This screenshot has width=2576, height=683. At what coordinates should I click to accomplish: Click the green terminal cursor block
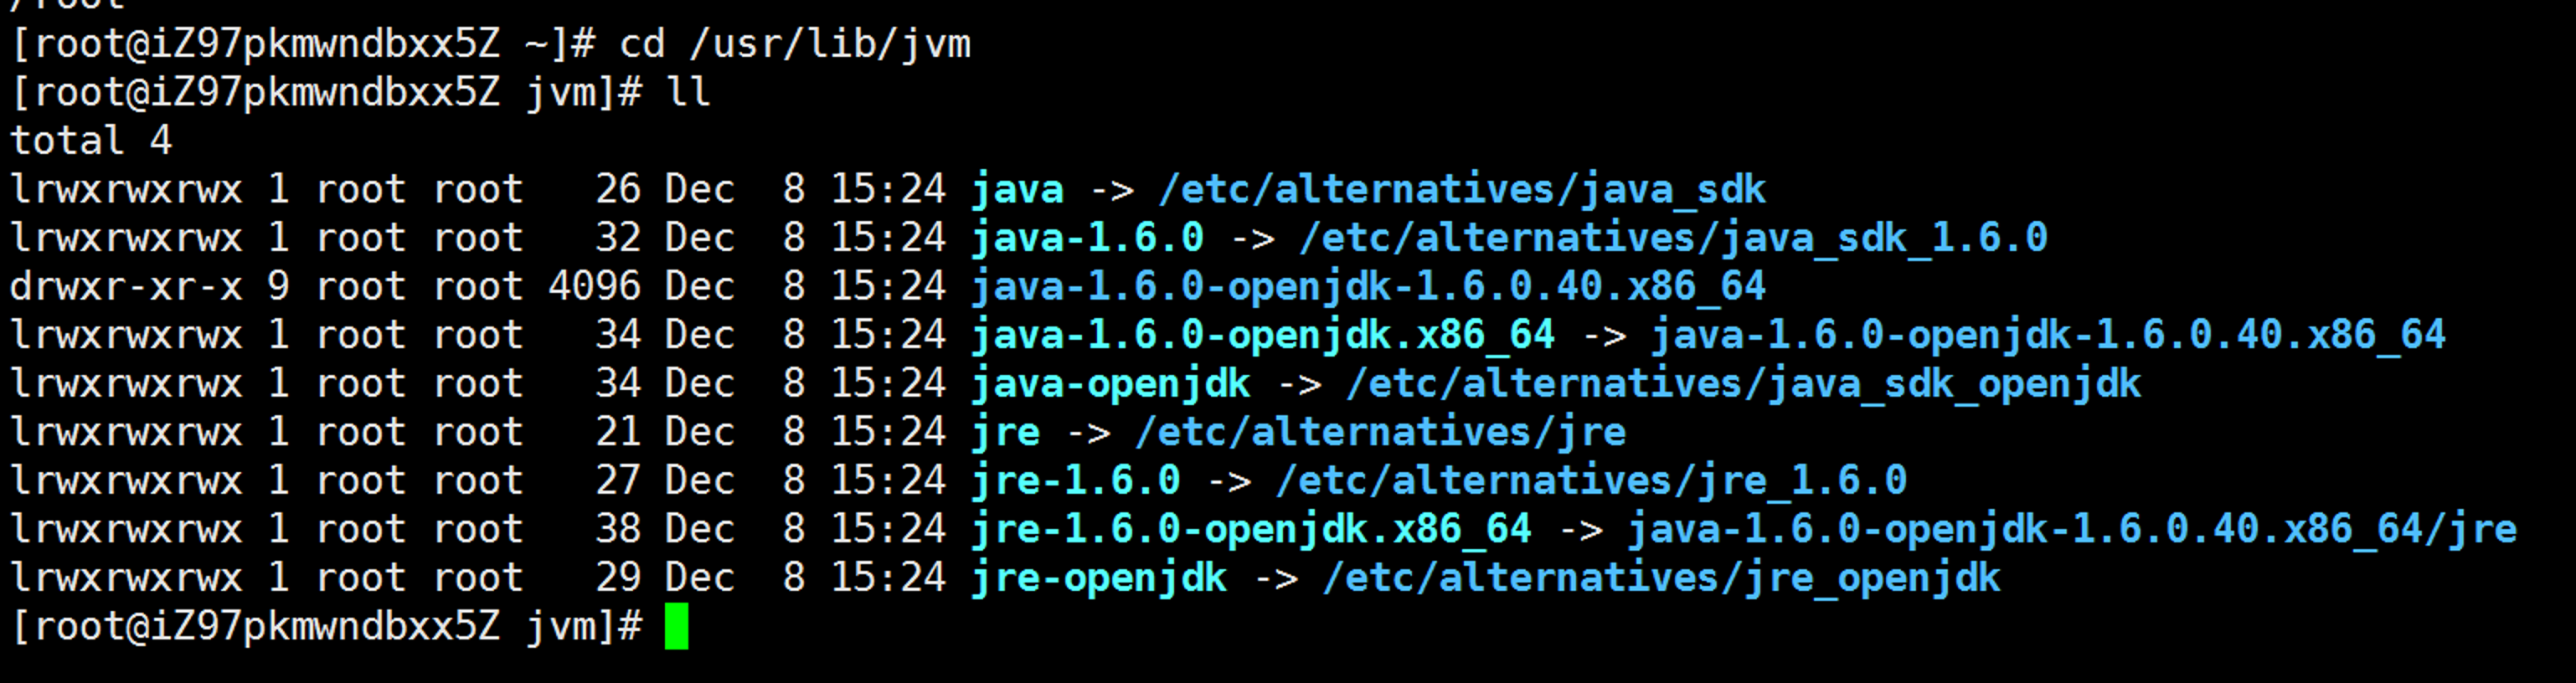[x=676, y=626]
